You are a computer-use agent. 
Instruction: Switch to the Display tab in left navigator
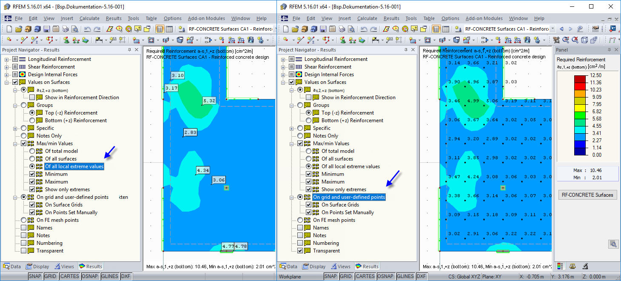click(37, 267)
